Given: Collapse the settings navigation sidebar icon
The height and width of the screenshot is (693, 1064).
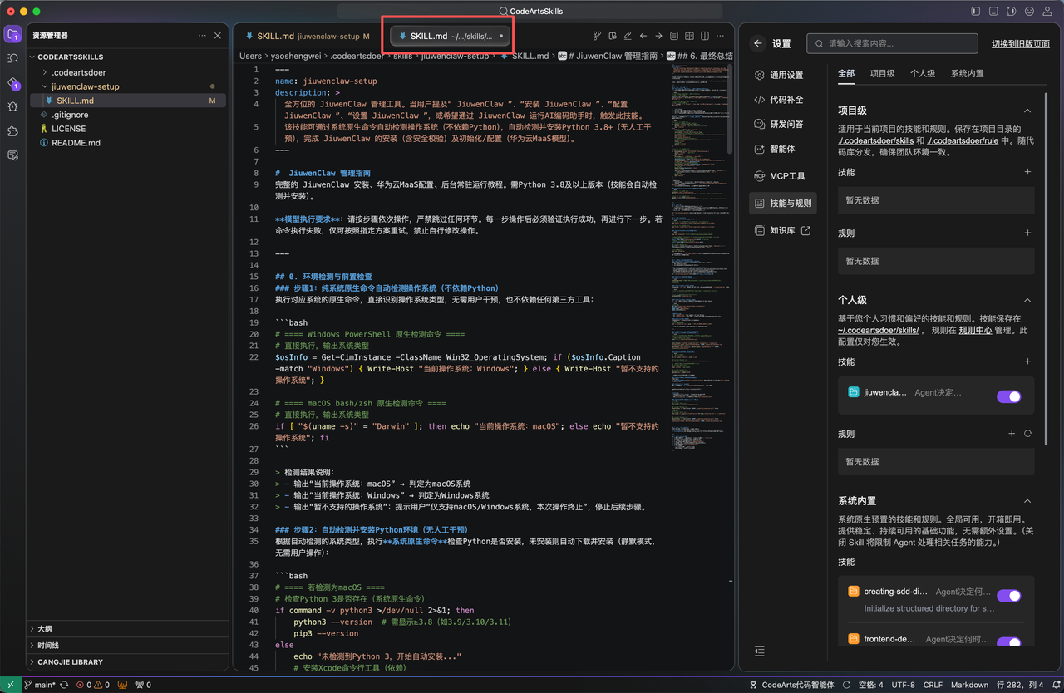Looking at the screenshot, I should [x=759, y=651].
